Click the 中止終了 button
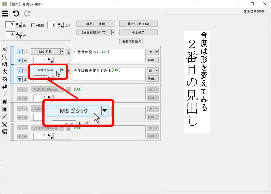The image size is (271, 194). click(138, 32)
